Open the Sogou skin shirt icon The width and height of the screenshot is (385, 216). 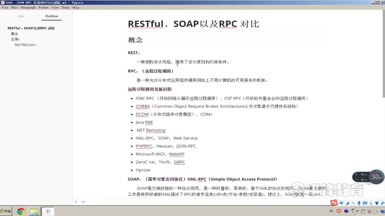[x=377, y=203]
